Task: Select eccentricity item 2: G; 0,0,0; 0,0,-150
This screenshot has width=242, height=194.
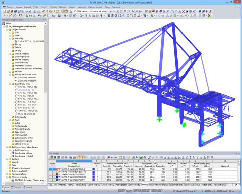Action: pos(26,90)
